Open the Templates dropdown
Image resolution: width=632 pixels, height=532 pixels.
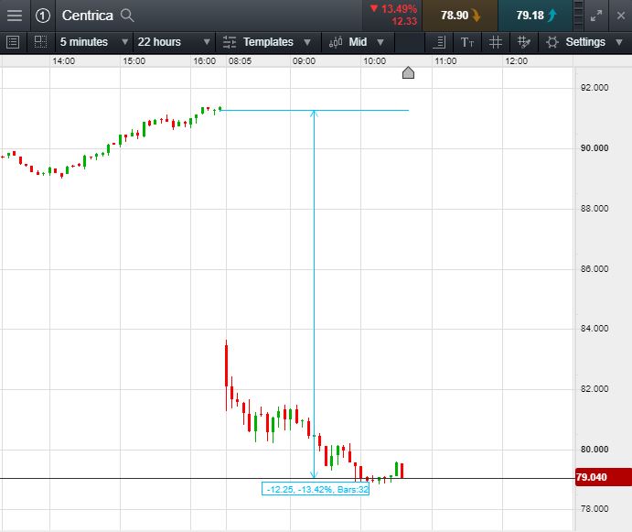pyautogui.click(x=268, y=42)
